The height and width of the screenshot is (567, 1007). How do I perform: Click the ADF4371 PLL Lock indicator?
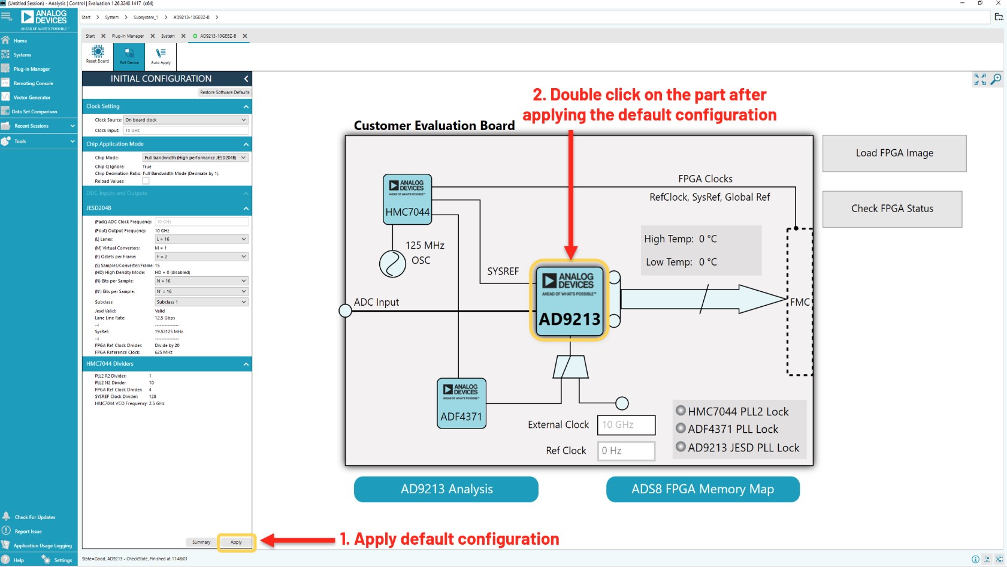pyautogui.click(x=681, y=429)
